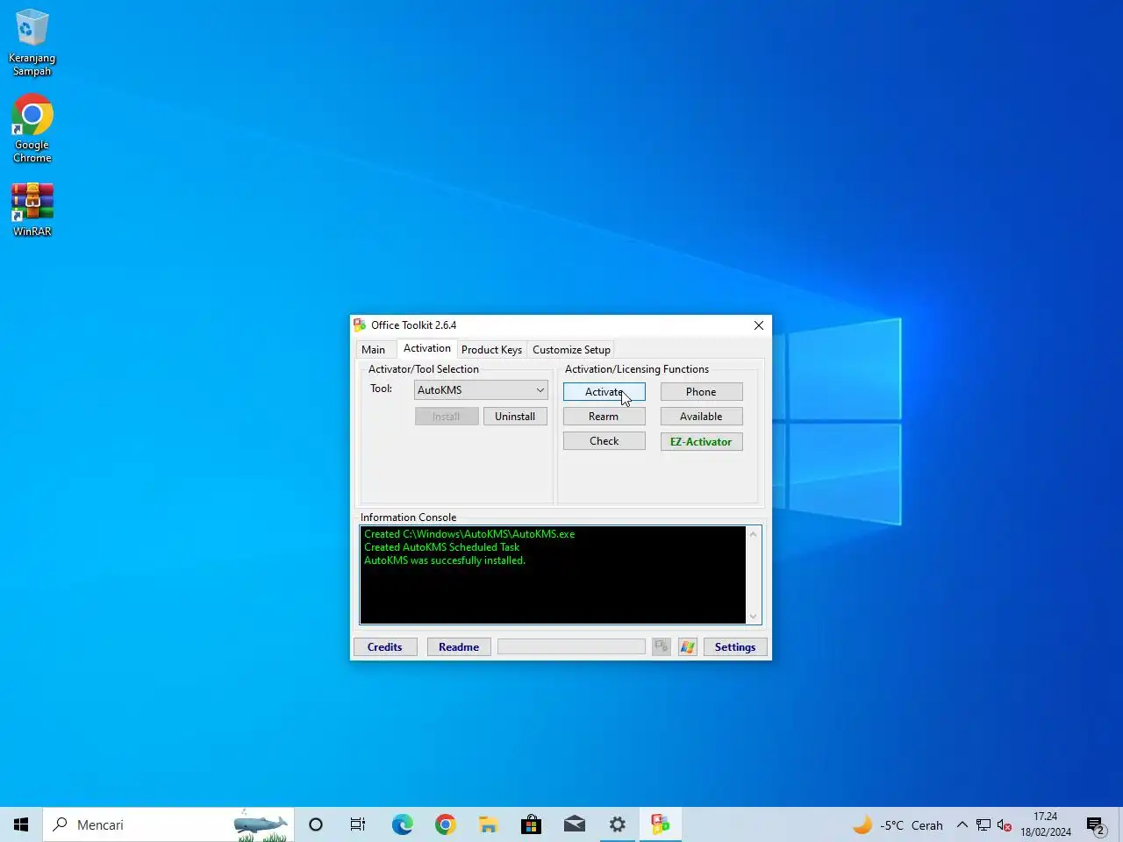Viewport: 1123px width, 842px height.
Task: Click Office Toolkit taskbar icon
Action: (661, 824)
